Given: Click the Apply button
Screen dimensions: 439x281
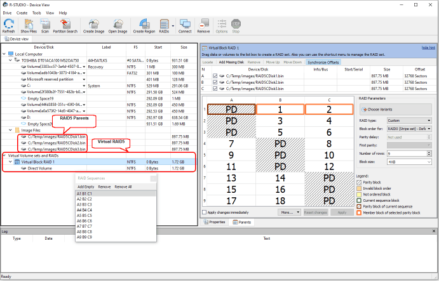Looking at the screenshot, I should [342, 212].
